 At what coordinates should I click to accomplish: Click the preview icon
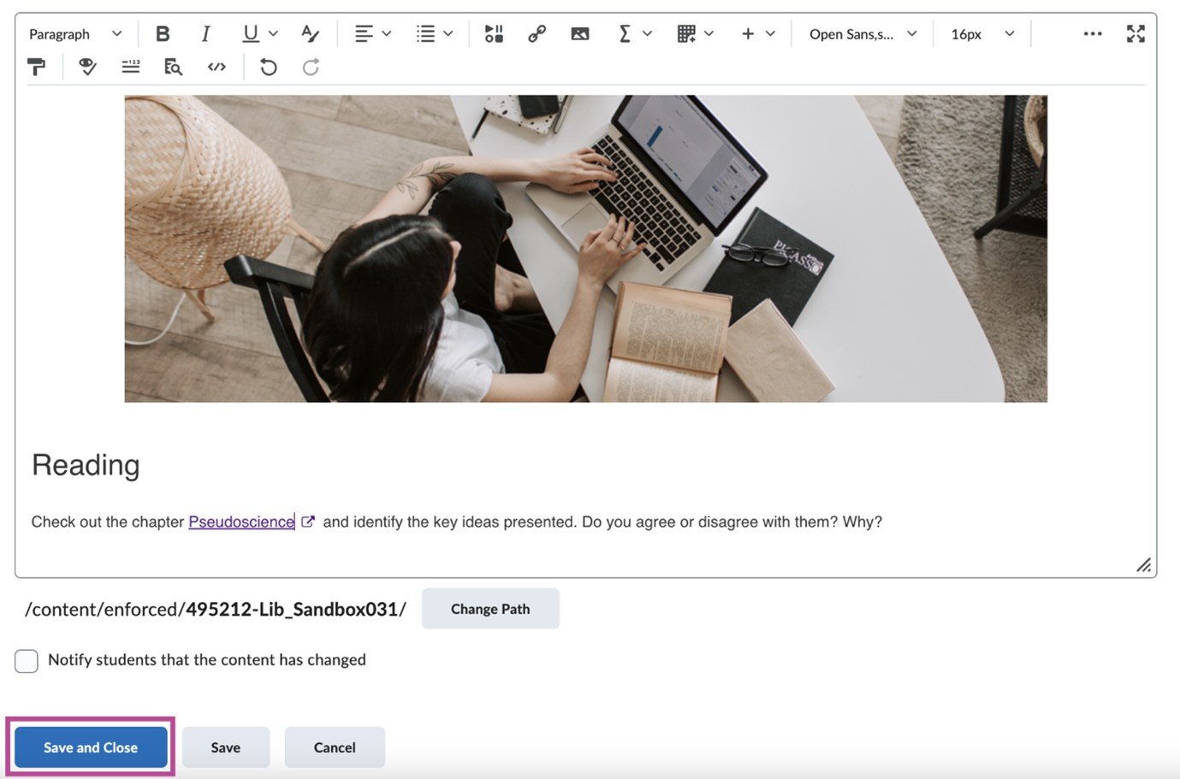(173, 67)
